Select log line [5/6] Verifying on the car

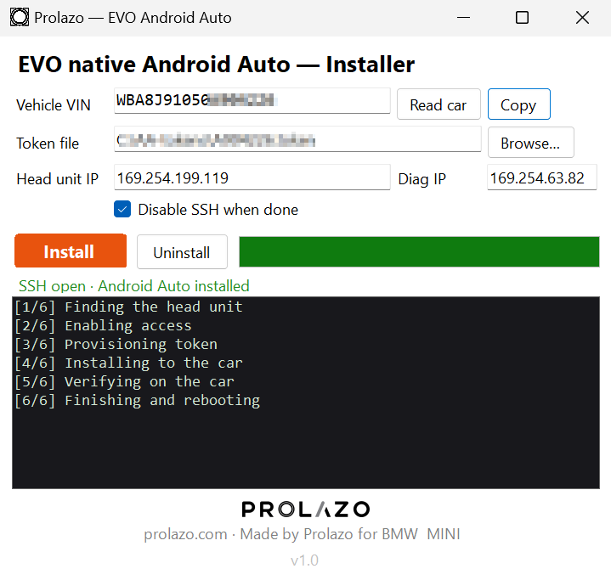124,382
